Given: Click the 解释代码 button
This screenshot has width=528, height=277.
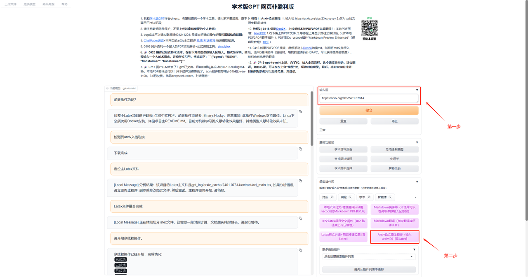Looking at the screenshot, I should click(x=394, y=168).
